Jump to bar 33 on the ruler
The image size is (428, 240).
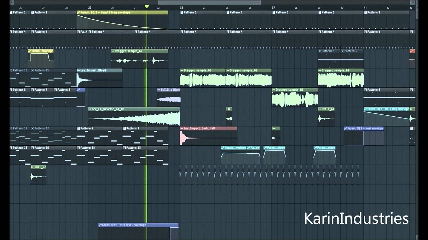[x=182, y=7]
